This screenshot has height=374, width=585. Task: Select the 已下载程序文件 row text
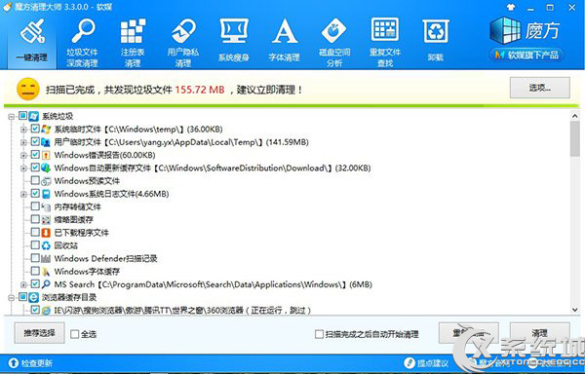82,233
